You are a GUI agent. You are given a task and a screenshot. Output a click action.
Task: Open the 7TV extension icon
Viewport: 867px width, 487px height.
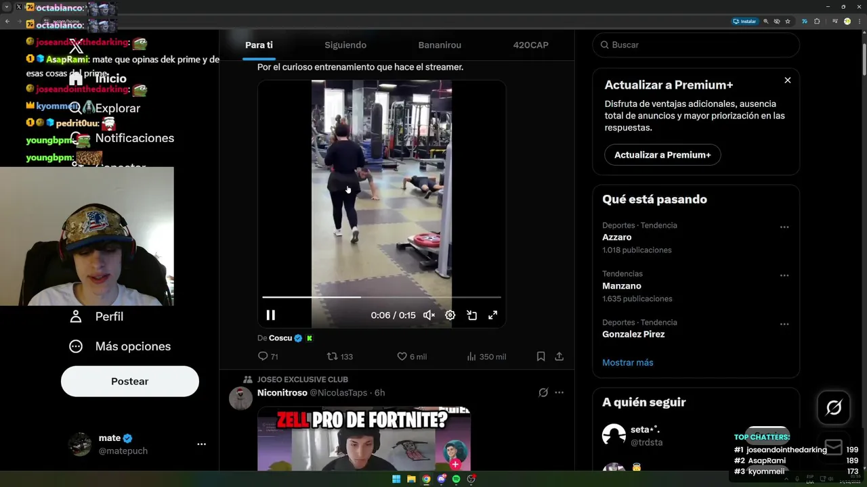[804, 21]
